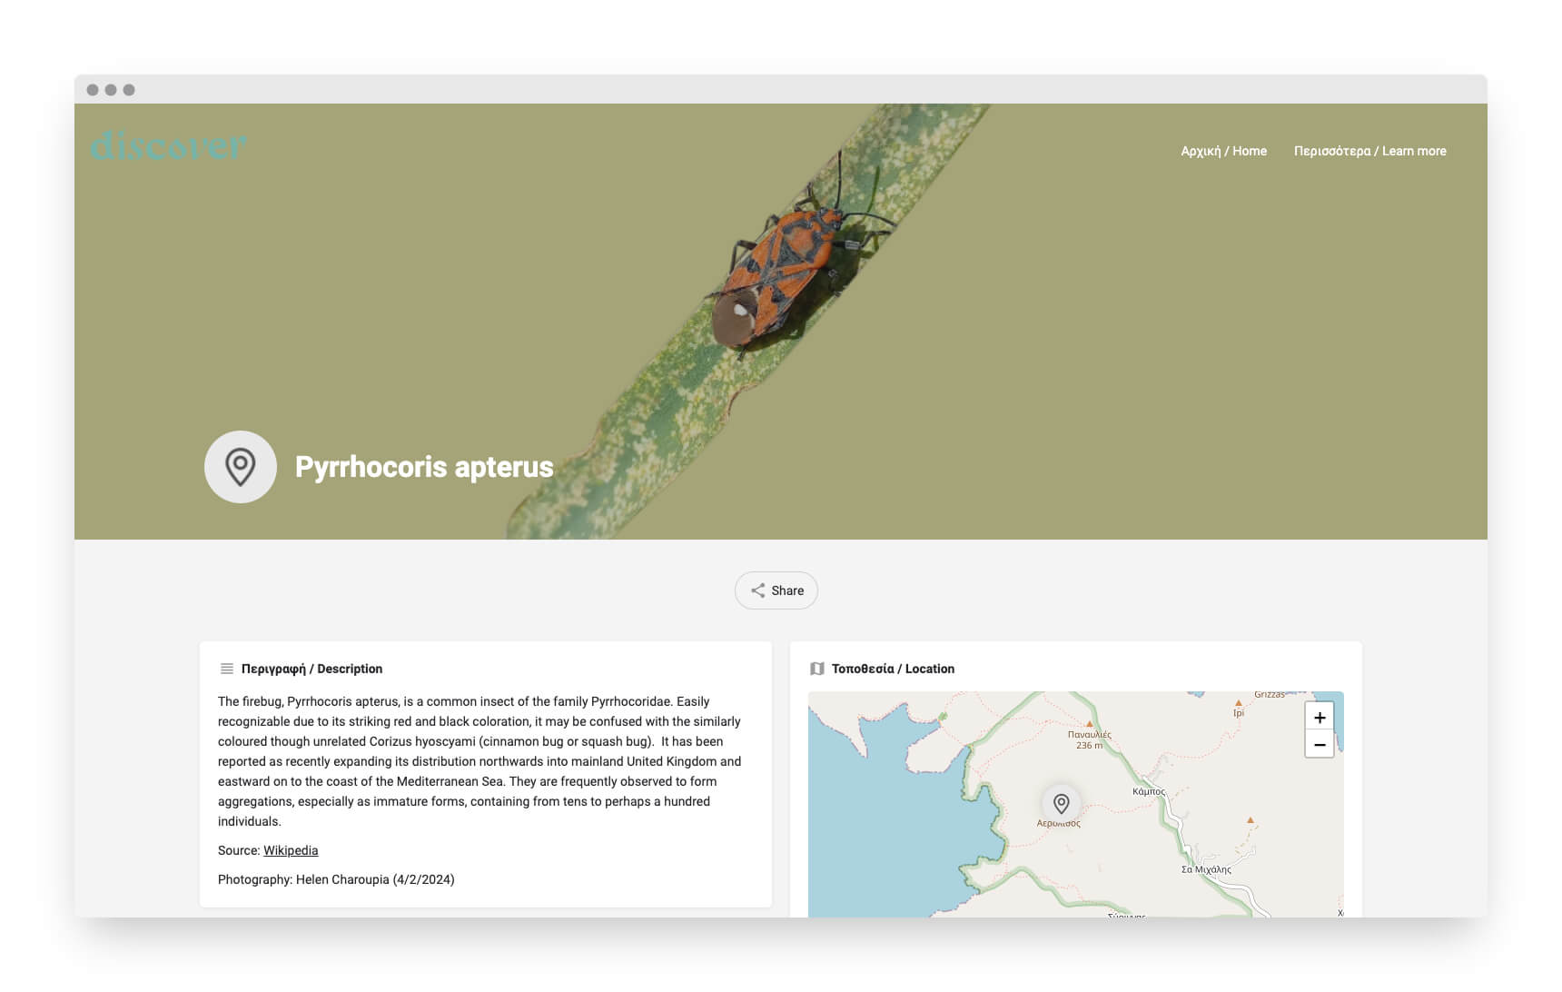Click the red window close dot
Screen dimensions: 1562x992
pyautogui.click(x=93, y=90)
